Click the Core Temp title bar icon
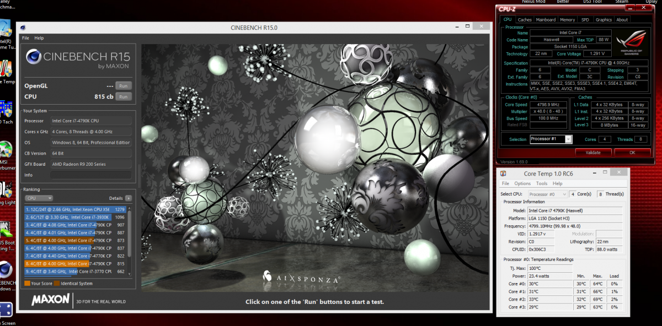Viewport: 662px width, 326px height. [x=504, y=174]
